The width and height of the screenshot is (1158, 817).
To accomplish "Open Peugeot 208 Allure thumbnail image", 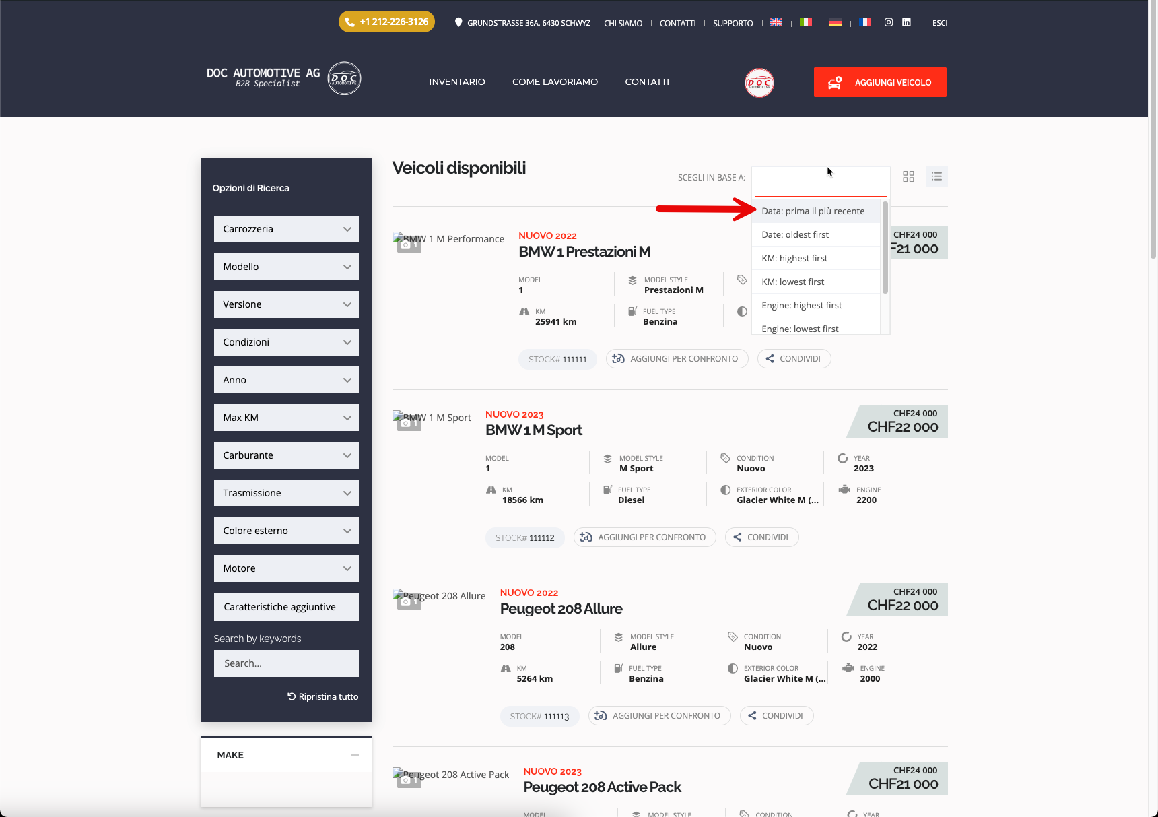I will pos(439,597).
